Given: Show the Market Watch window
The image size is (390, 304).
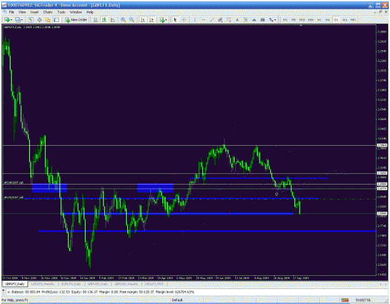Looking at the screenshot, I should point(31,19).
